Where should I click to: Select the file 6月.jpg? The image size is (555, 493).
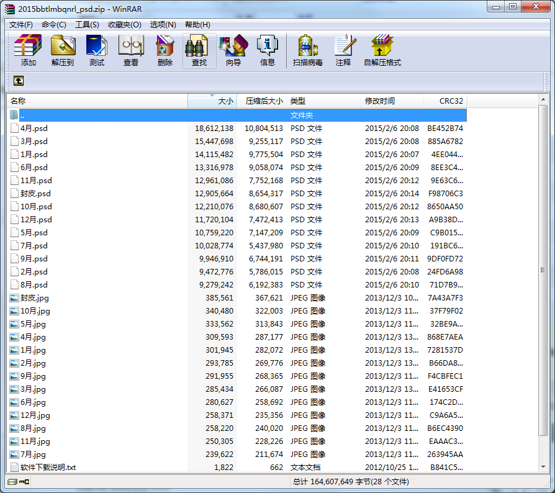[33, 402]
